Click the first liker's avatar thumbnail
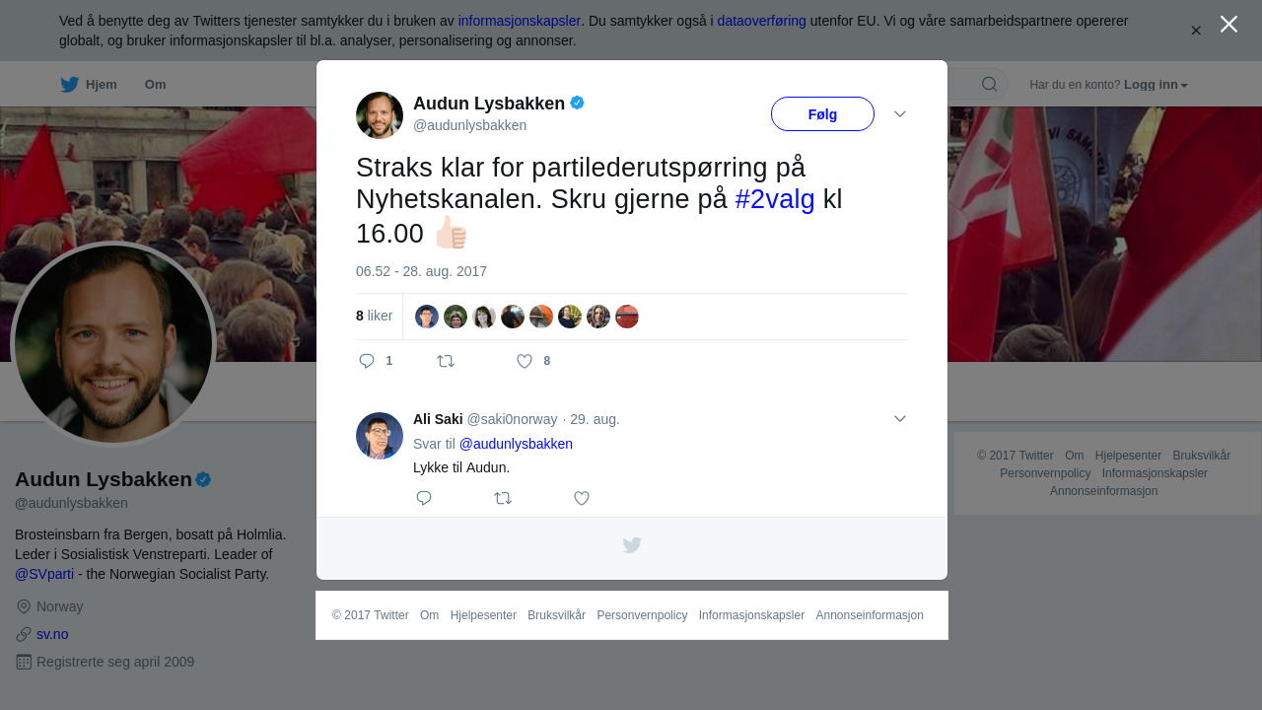The width and height of the screenshot is (1262, 710). 427,317
